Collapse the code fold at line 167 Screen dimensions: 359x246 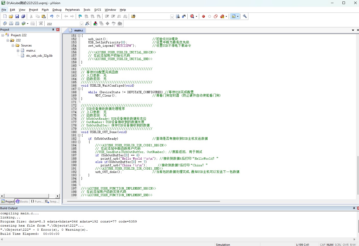(x=79, y=89)
